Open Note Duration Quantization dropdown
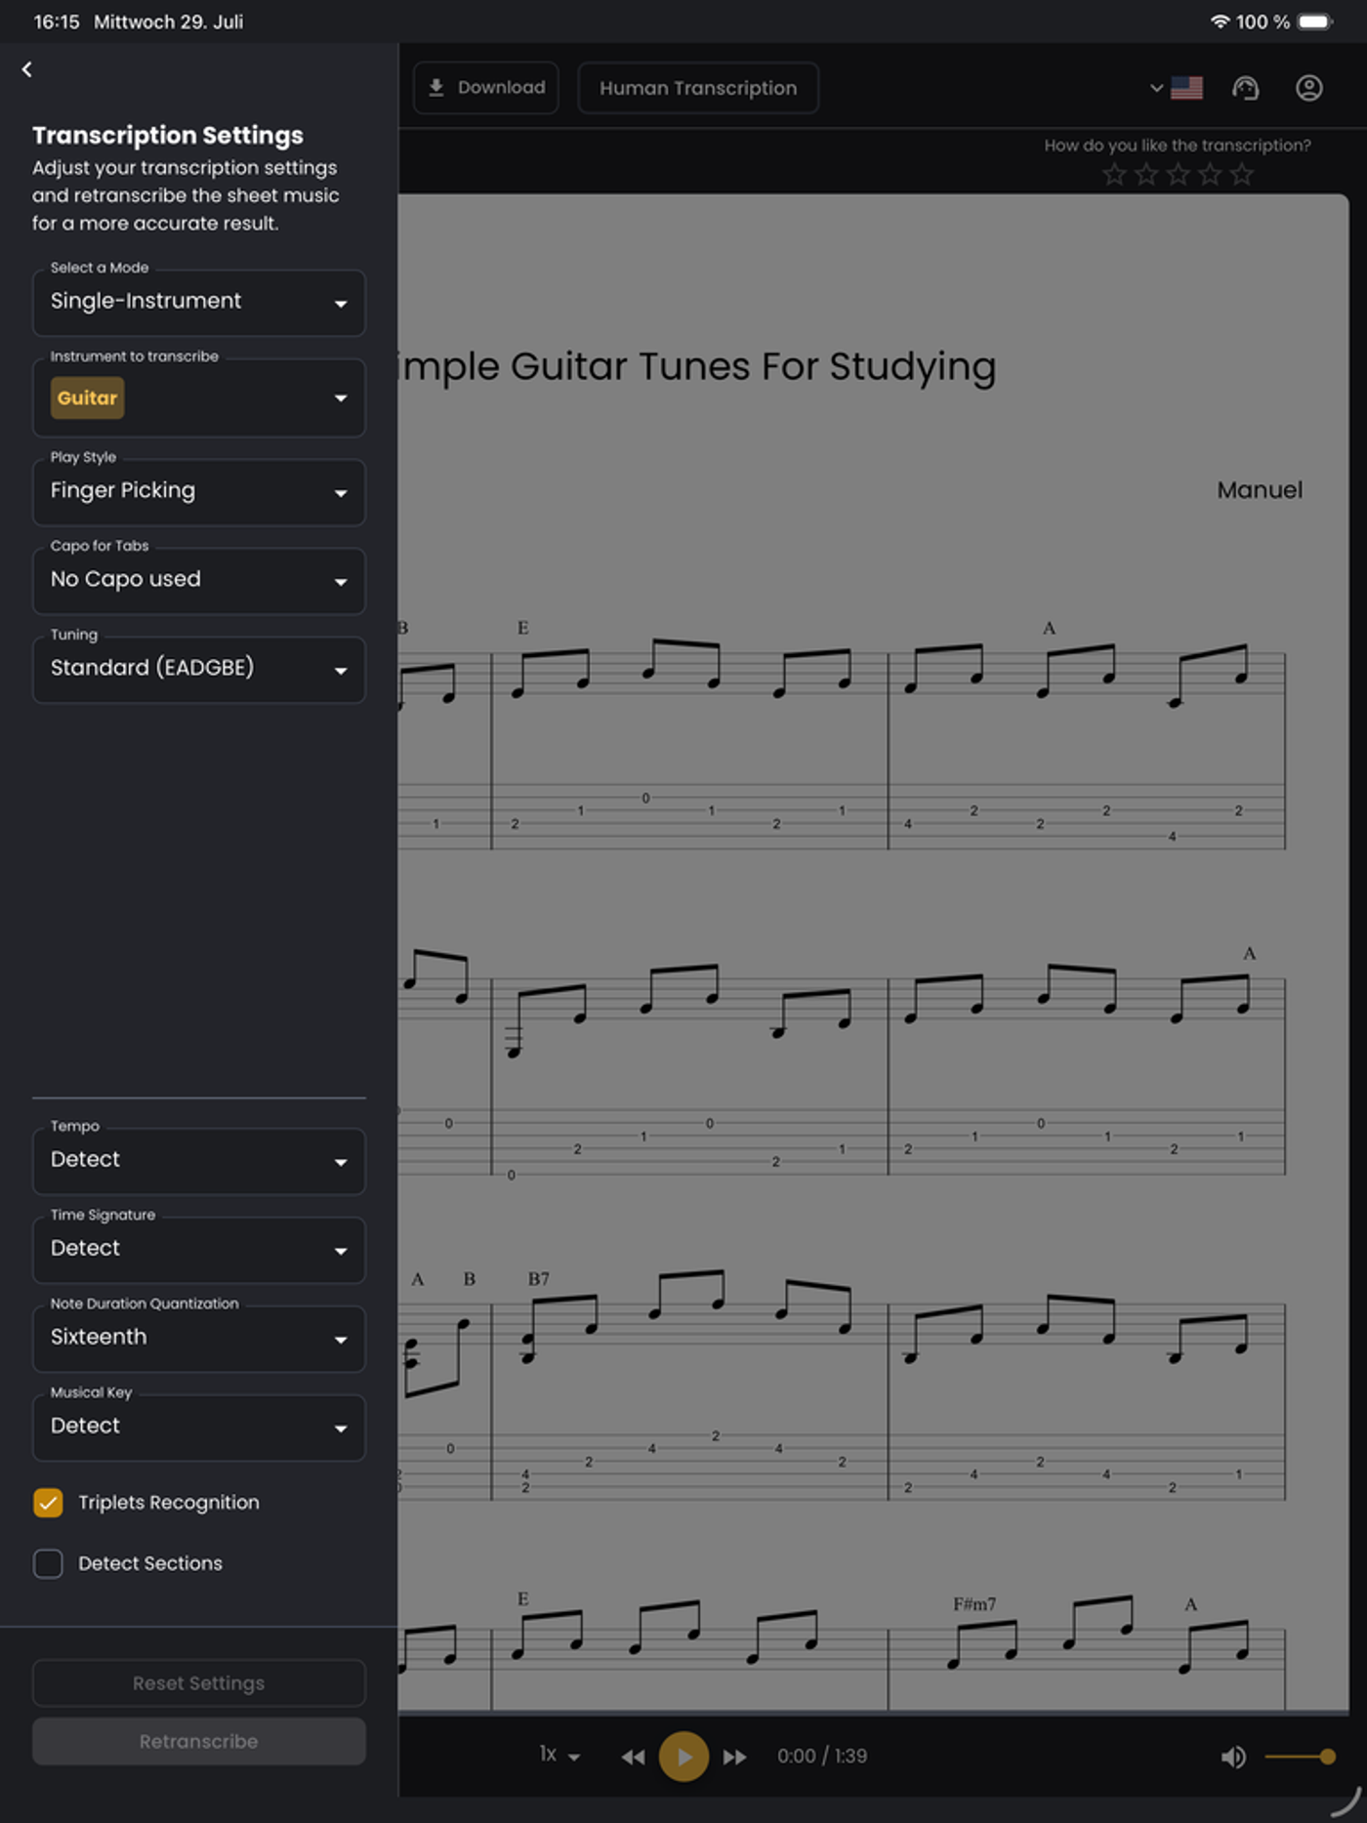 [x=199, y=1339]
